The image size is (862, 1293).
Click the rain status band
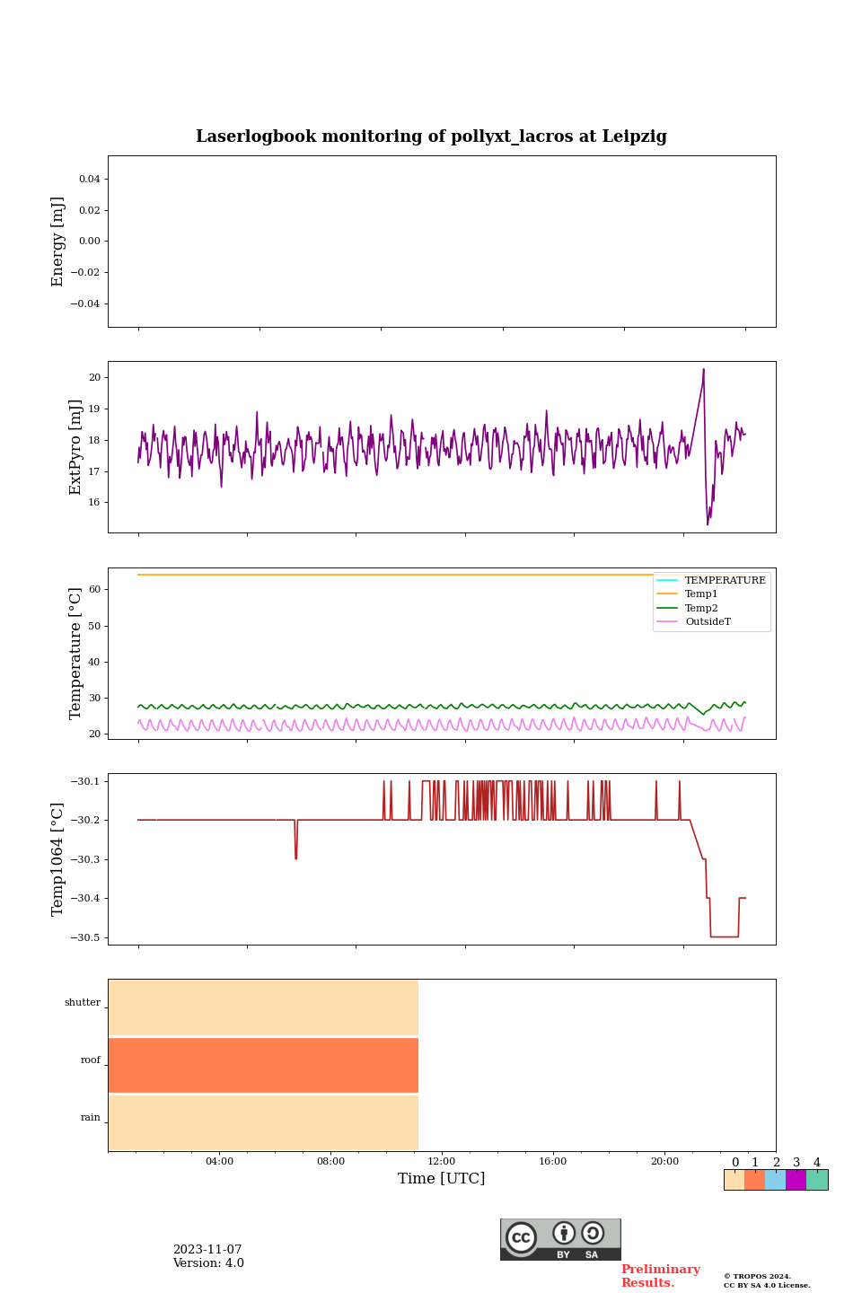coord(263,1123)
